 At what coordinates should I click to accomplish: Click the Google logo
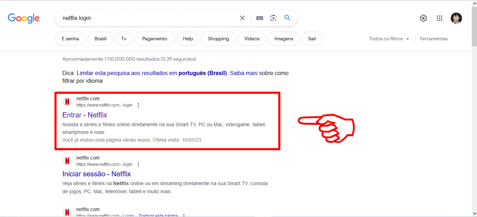(x=23, y=18)
